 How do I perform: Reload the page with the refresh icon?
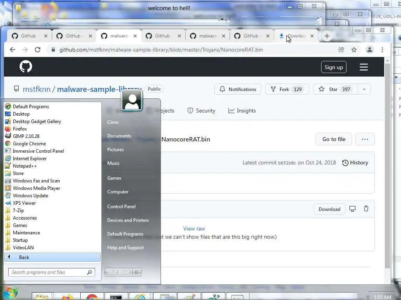[38, 50]
